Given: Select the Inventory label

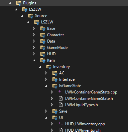Looking at the screenshot, I should [x=61, y=67].
